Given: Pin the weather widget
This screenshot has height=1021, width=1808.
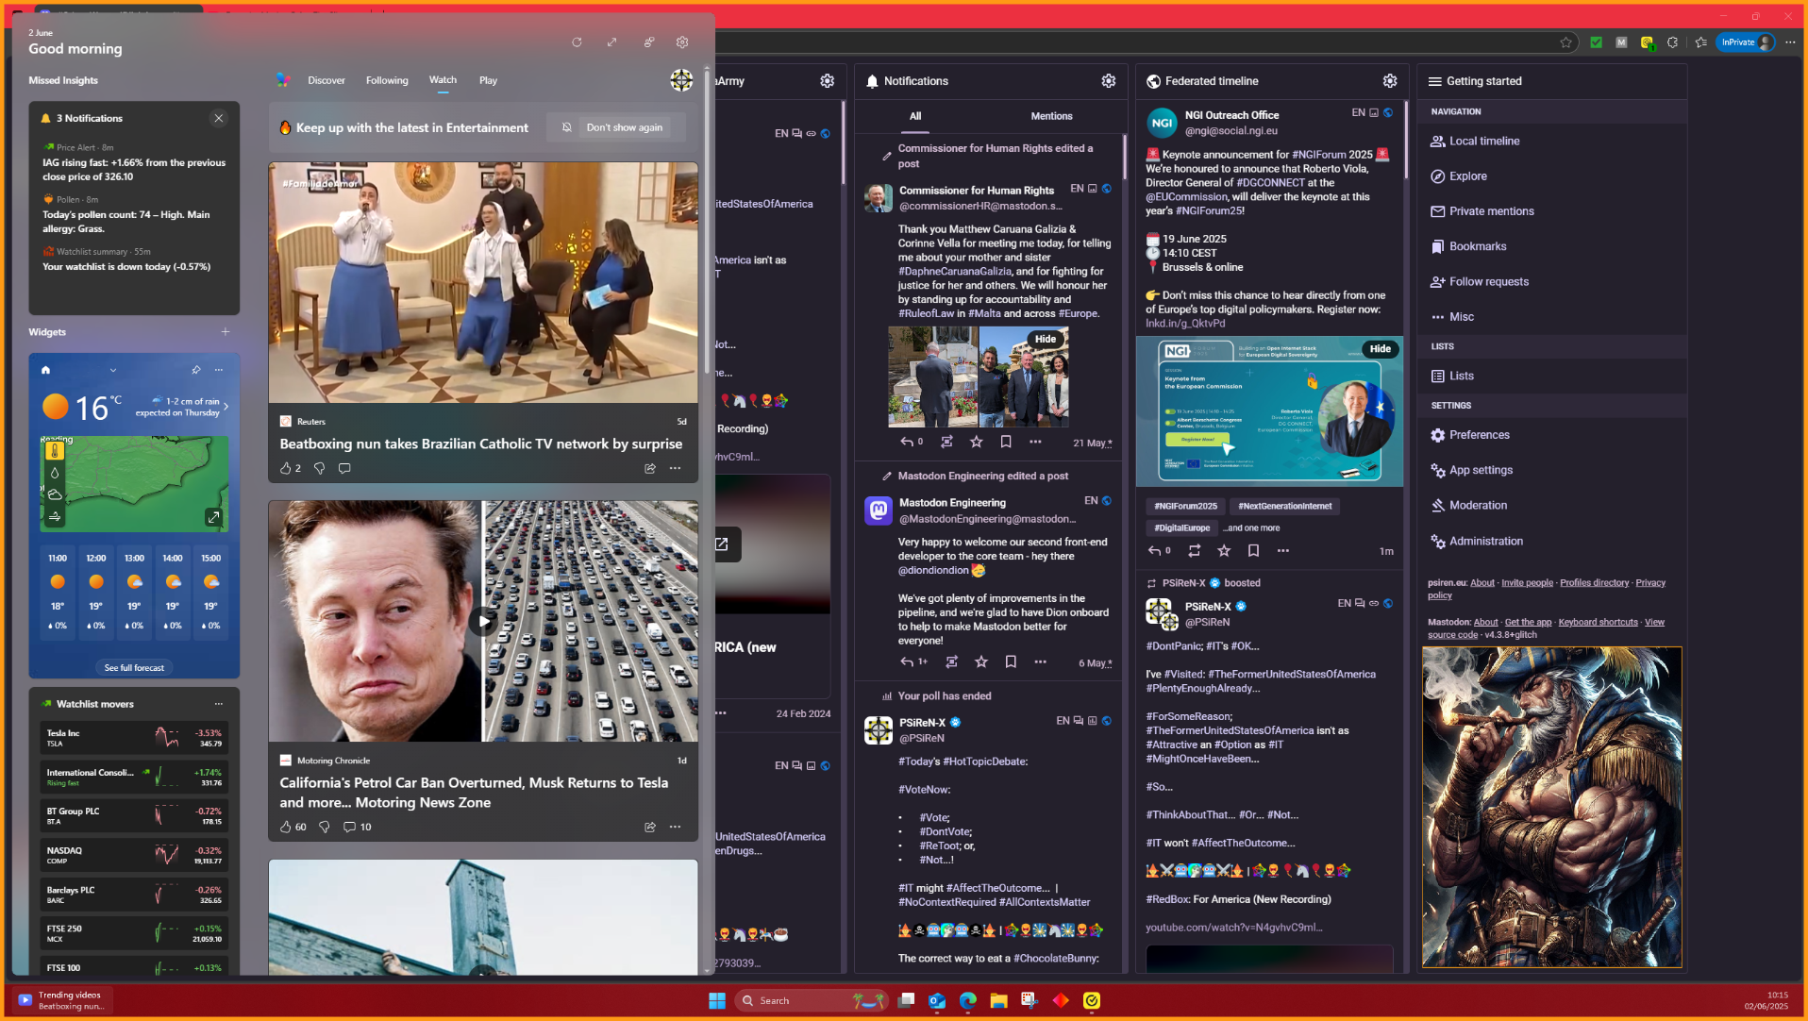Looking at the screenshot, I should [195, 370].
